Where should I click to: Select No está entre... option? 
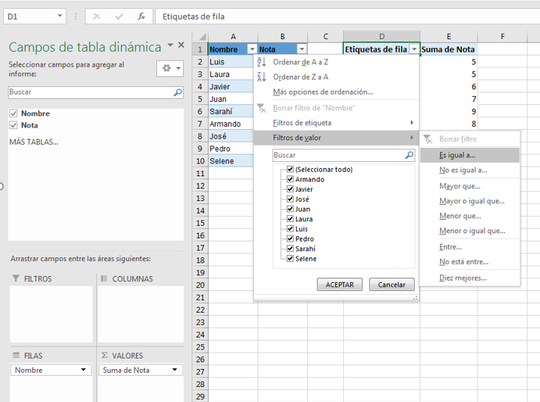coord(469,262)
